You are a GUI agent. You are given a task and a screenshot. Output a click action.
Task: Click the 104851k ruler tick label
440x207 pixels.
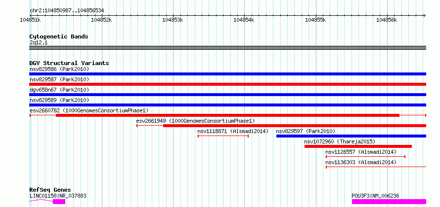30,20
